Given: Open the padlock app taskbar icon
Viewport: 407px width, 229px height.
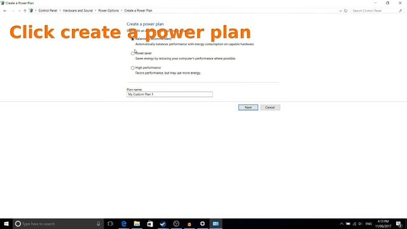Looking at the screenshot, I should (190, 223).
